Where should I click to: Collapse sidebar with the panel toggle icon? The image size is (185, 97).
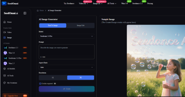pyautogui.click(x=25, y=13)
